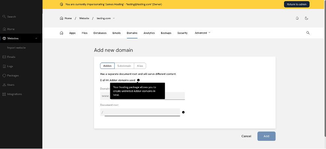The height and width of the screenshot is (149, 326).
Task: Click Import website in sidebar
Action: (16, 48)
